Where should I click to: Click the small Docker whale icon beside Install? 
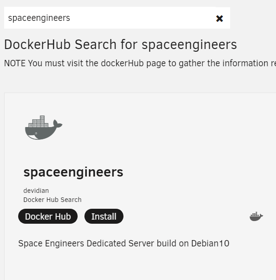click(256, 216)
